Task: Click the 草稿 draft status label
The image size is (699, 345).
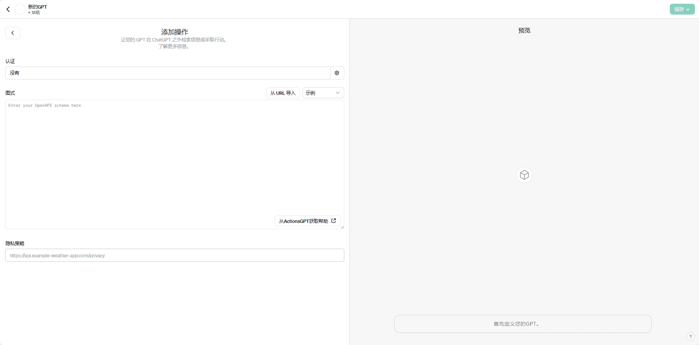Action: click(35, 13)
